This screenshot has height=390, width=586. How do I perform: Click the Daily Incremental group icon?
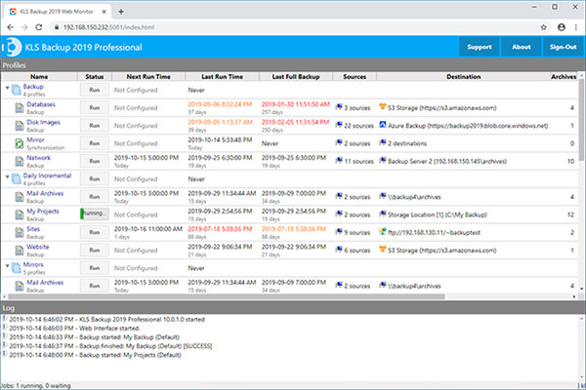point(16,179)
